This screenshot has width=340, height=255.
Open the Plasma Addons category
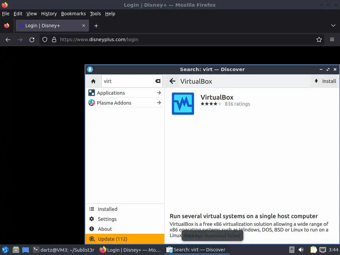point(125,103)
